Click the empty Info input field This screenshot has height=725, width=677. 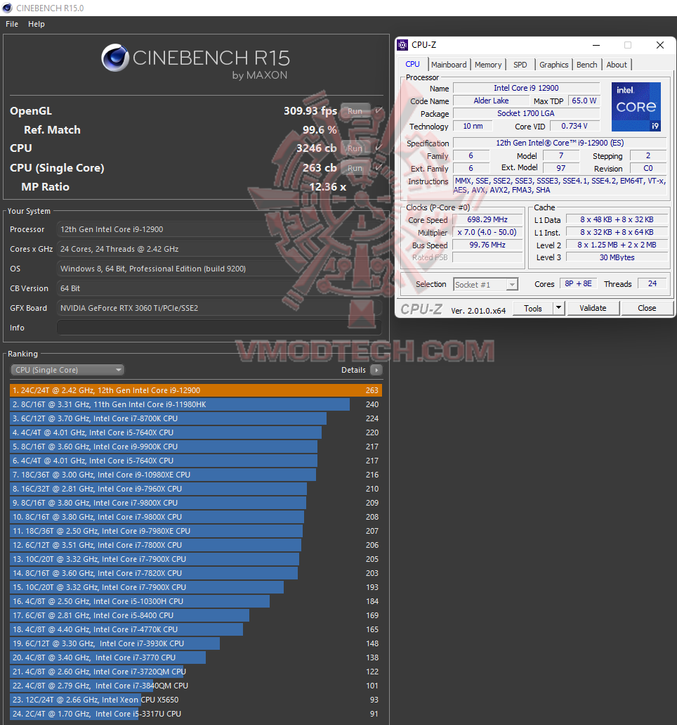219,328
